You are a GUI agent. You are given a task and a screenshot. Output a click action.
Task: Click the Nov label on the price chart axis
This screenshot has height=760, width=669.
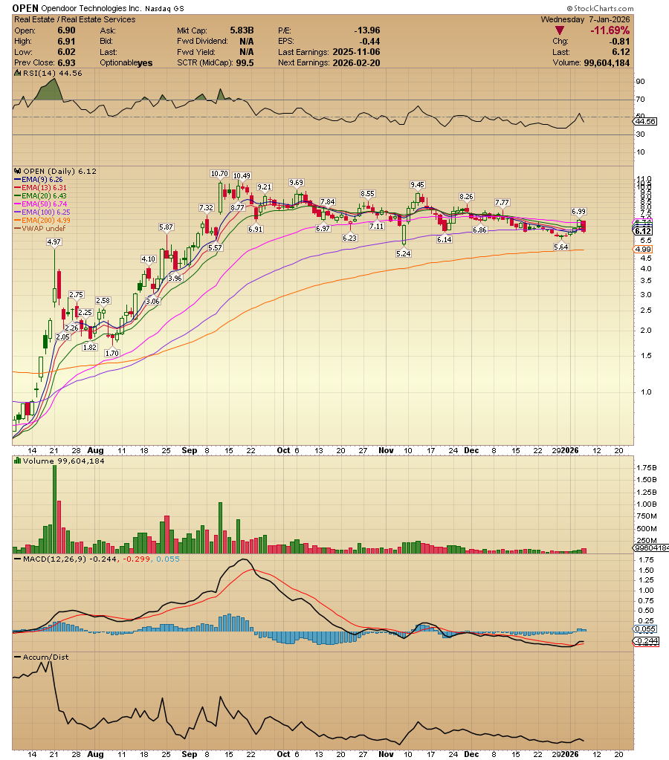pos(386,450)
